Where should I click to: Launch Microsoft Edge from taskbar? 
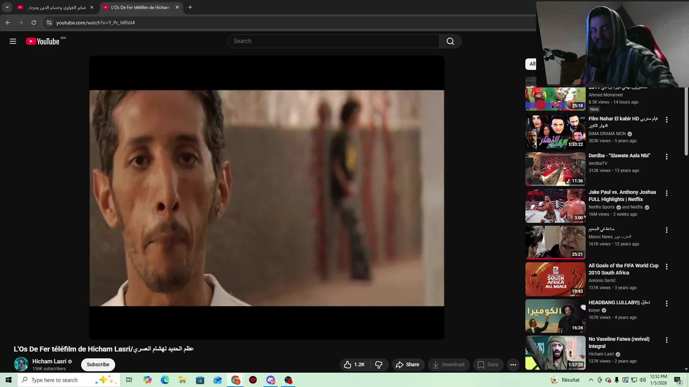pyautogui.click(x=165, y=380)
